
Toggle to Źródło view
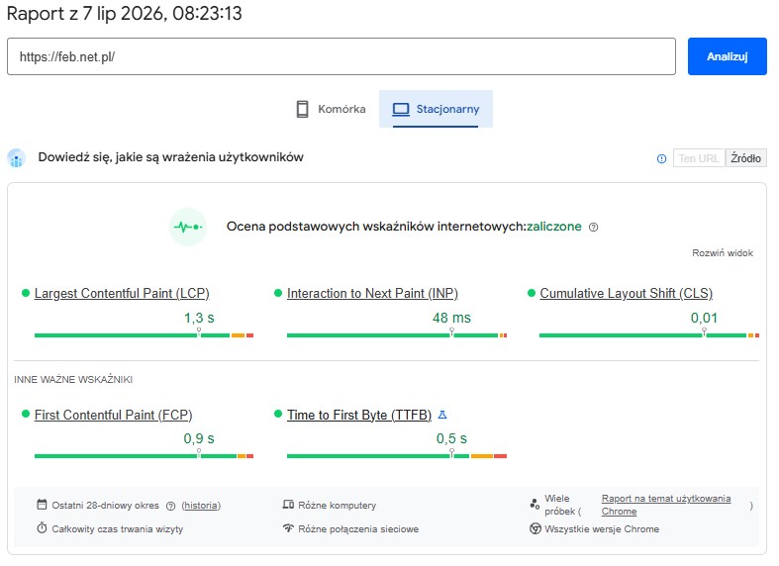click(745, 158)
